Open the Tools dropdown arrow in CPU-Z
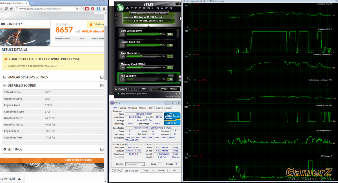Viewport: 338px width, 183px height. (152, 170)
